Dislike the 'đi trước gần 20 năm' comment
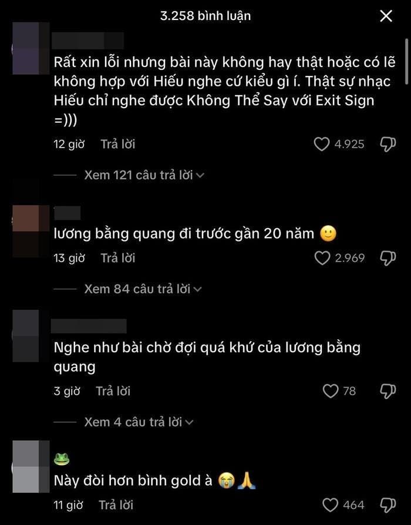The image size is (411, 525). point(388,258)
